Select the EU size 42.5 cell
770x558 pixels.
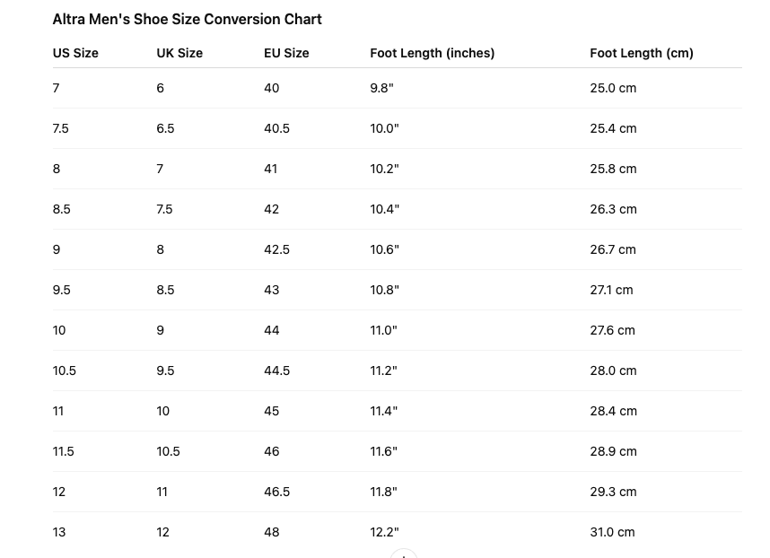point(276,249)
